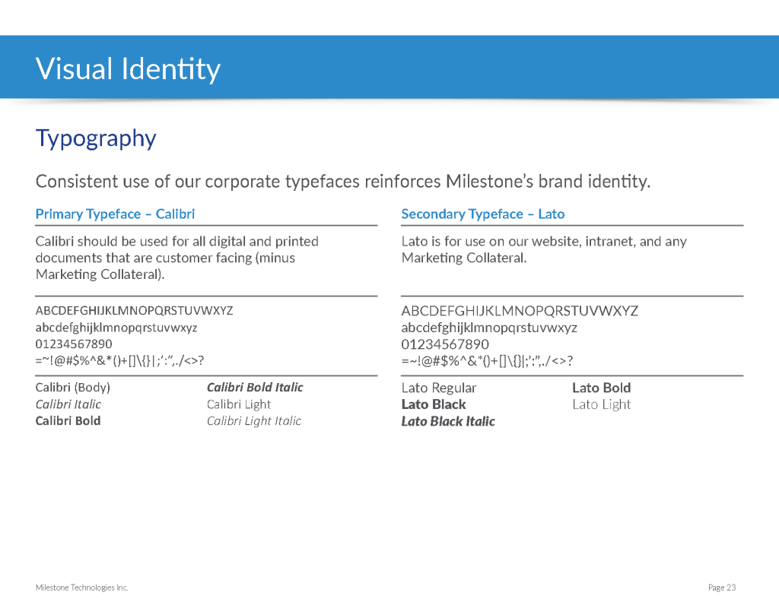The height and width of the screenshot is (605, 779).
Task: Click the Calibri Bold style label
Action: coord(68,421)
